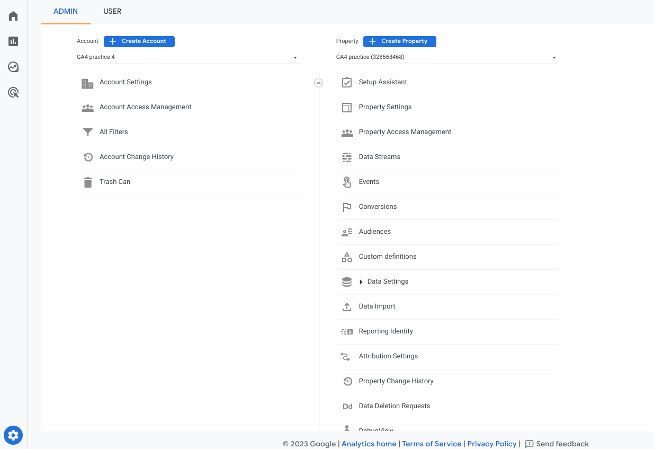Switch to the ADMIN tab

click(66, 11)
